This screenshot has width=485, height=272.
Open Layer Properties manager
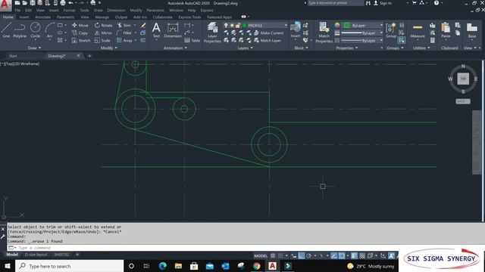coord(212,32)
